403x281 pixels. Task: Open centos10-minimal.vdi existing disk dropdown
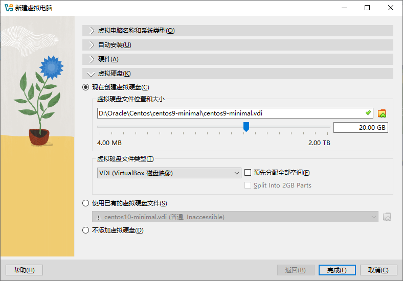point(235,217)
